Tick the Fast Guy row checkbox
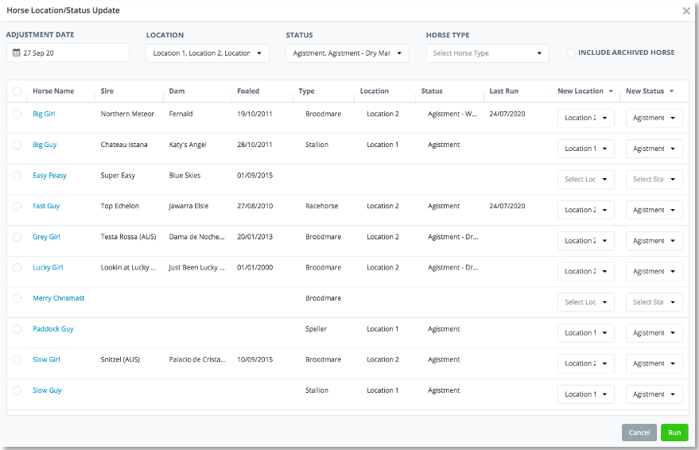 point(17,206)
